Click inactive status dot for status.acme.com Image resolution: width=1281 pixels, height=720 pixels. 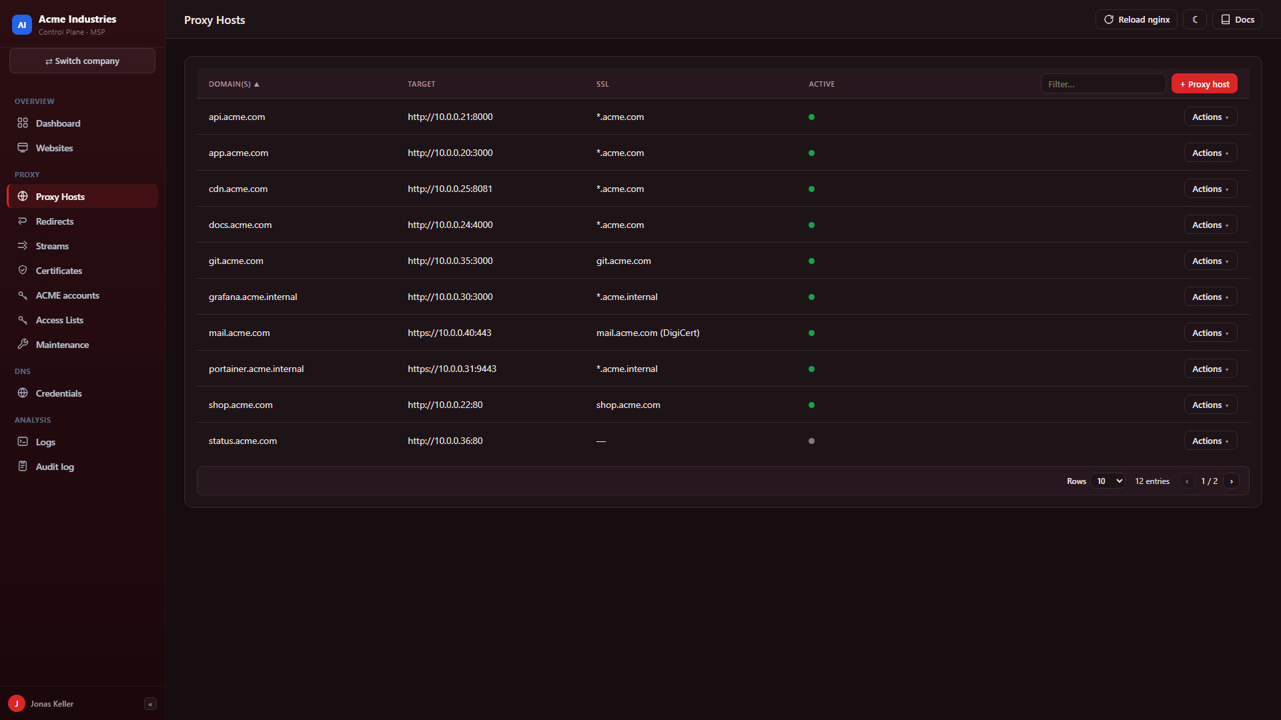click(x=811, y=441)
